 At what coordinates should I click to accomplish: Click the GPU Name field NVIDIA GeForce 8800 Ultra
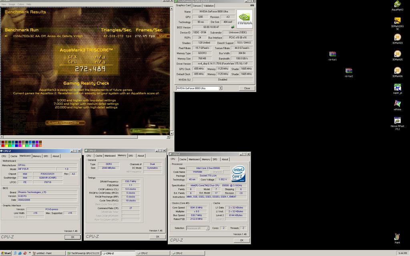point(213,12)
